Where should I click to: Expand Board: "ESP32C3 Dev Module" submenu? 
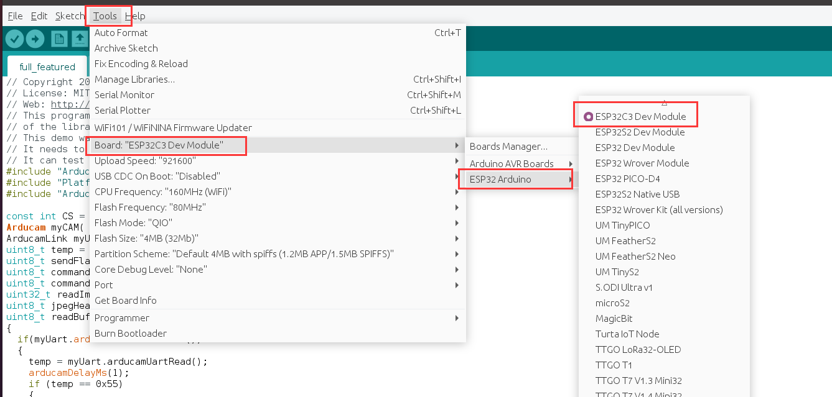pos(278,145)
